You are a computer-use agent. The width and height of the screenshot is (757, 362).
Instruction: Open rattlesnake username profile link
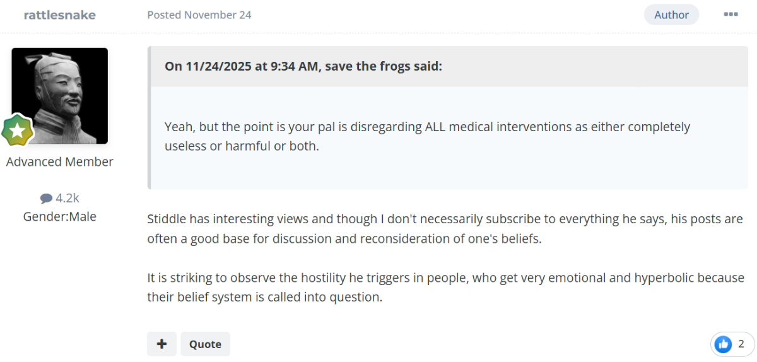click(x=59, y=15)
